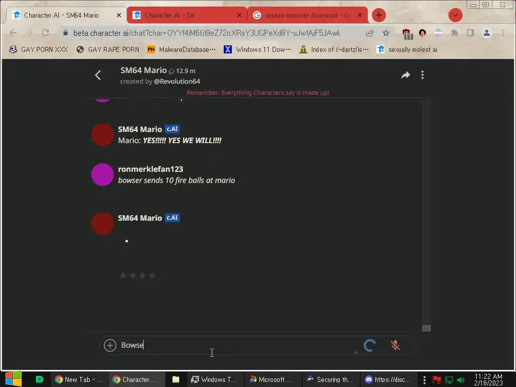Open the Index of /~dartz/is bookmark
Screen dimensions: 516x387
334,49
